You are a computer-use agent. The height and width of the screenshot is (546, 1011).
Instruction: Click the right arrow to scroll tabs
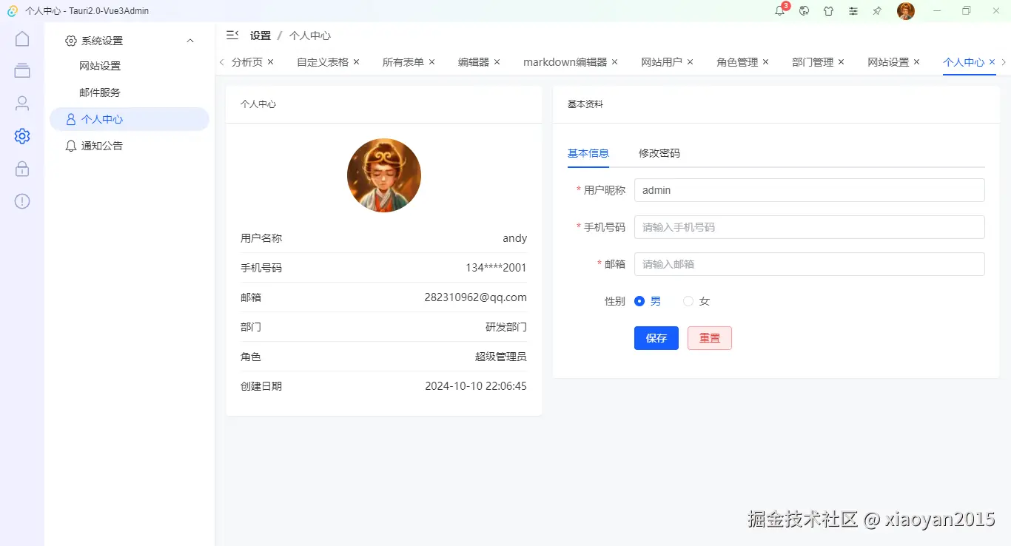pos(1004,62)
